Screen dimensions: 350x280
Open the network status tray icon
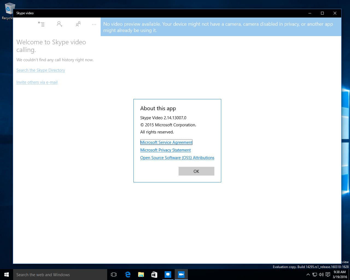tap(315, 275)
